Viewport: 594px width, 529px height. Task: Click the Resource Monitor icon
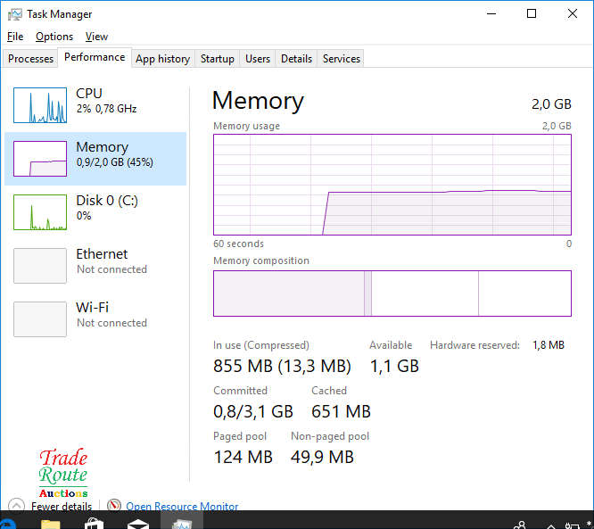coord(113,506)
